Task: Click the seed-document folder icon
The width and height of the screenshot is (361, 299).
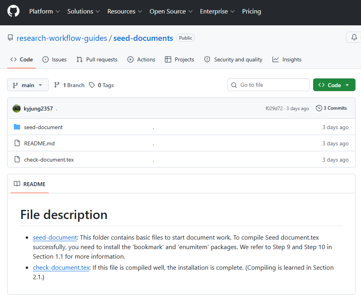Action: coord(17,127)
